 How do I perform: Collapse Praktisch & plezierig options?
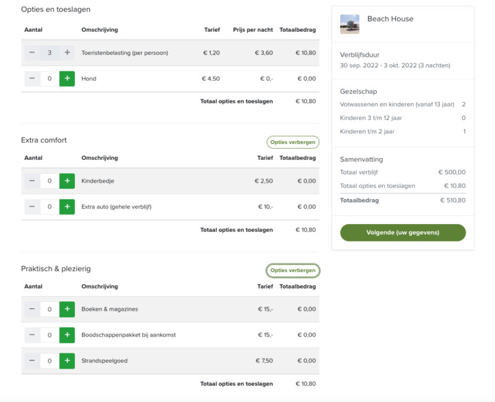(293, 270)
